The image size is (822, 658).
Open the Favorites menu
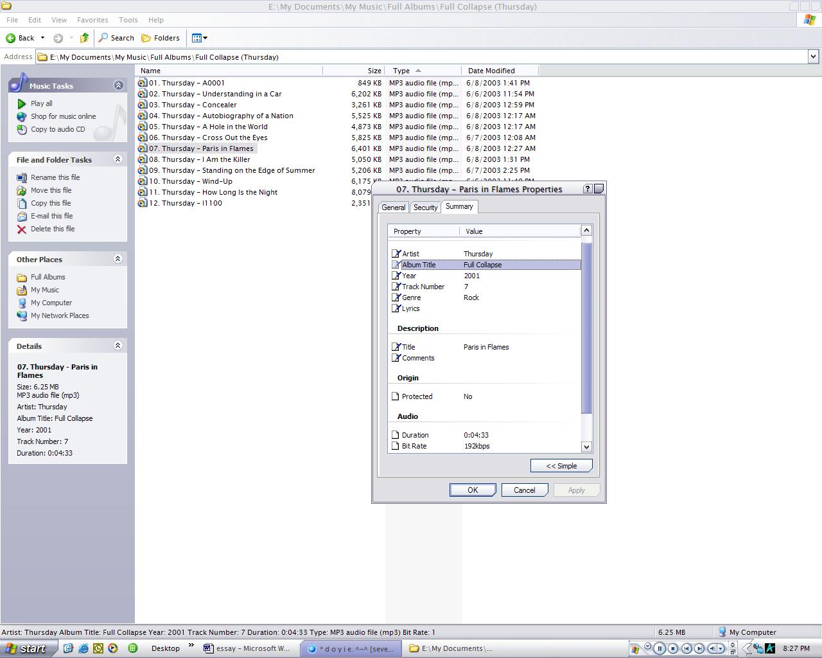click(x=92, y=20)
